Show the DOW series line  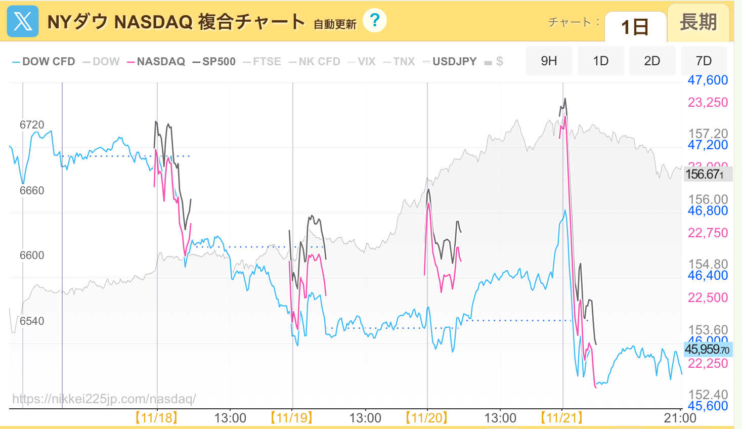(101, 62)
